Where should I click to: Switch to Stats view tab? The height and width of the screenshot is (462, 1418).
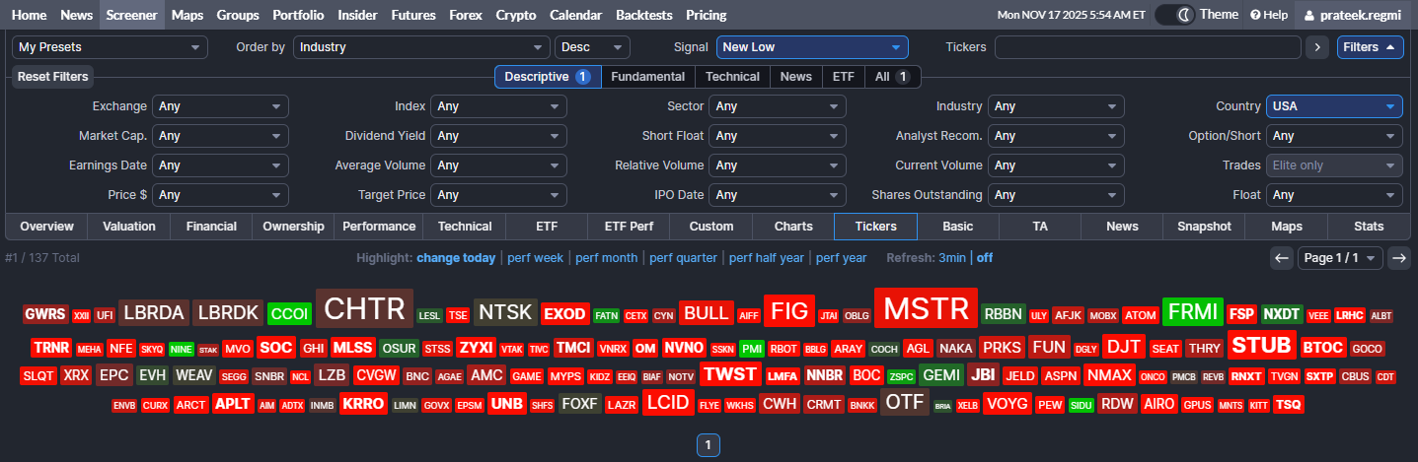[x=1369, y=227]
